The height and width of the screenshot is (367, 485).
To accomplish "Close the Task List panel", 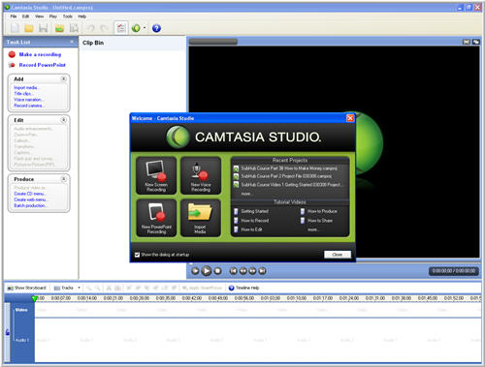I will pyautogui.click(x=72, y=42).
